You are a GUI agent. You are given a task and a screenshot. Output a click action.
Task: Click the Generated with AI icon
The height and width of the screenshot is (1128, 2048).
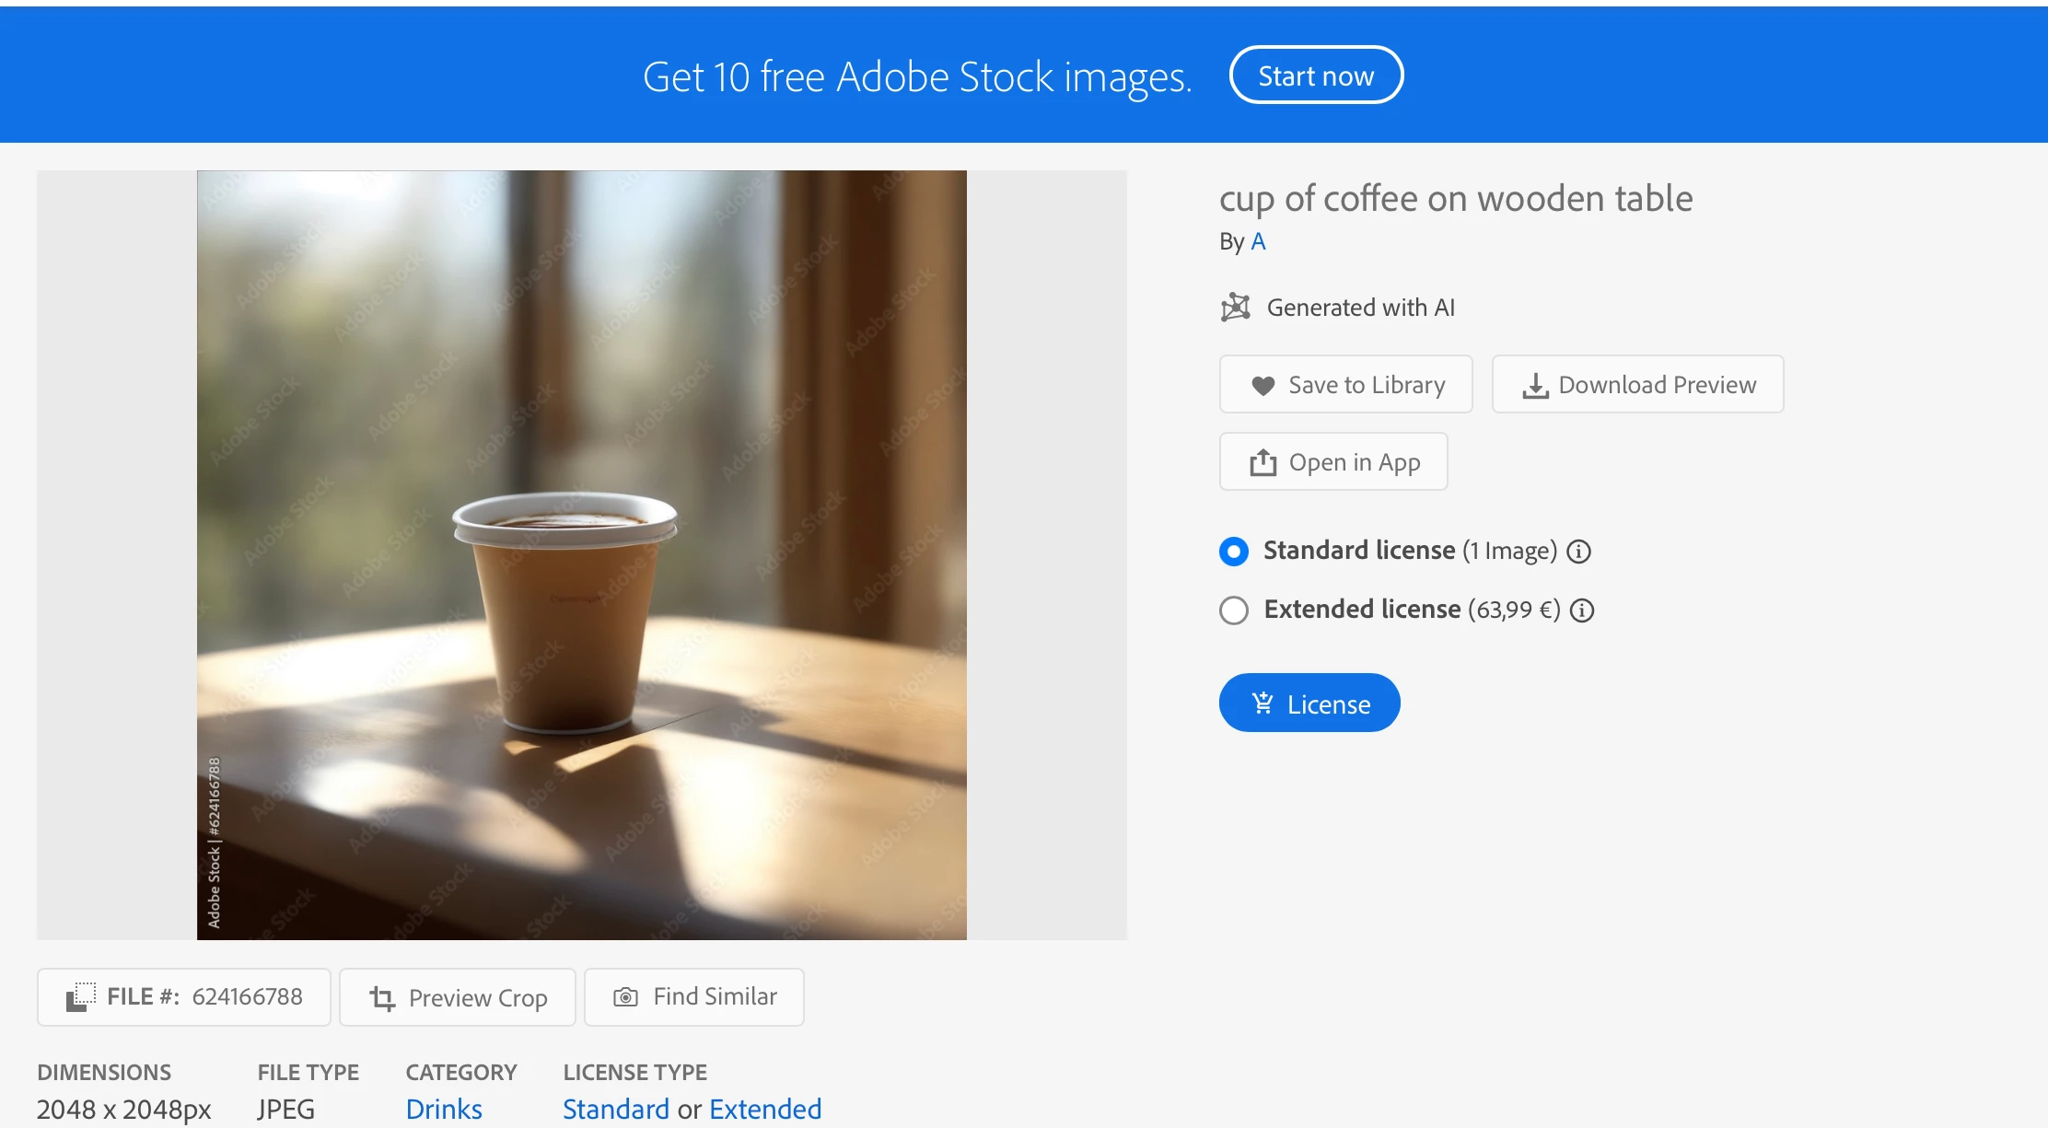click(1235, 308)
